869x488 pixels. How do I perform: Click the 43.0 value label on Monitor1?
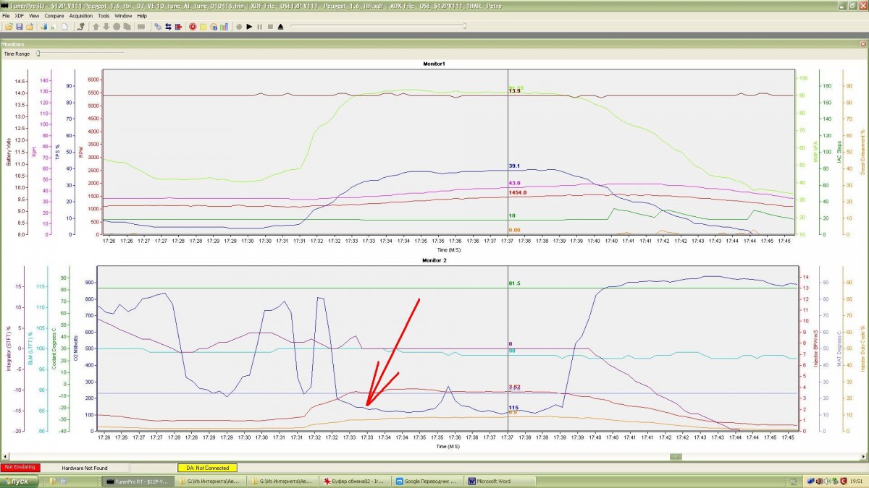514,183
